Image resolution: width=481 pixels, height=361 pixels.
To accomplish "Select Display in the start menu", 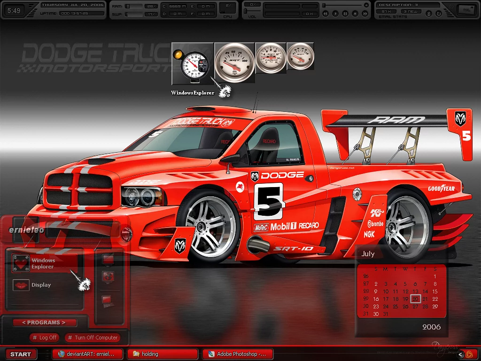I will pyautogui.click(x=41, y=285).
